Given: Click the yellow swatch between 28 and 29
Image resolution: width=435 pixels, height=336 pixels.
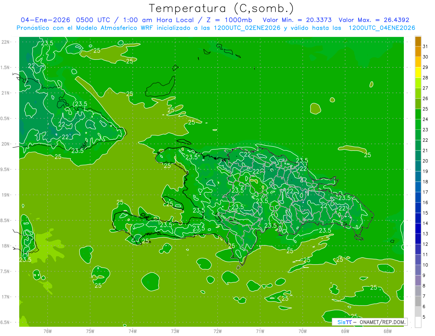Looking at the screenshot, I should click(x=418, y=72).
